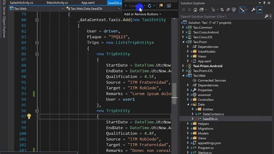Select App.xaml in Solution Explorer
Screen dimensions: 274x154
(205, 61)
